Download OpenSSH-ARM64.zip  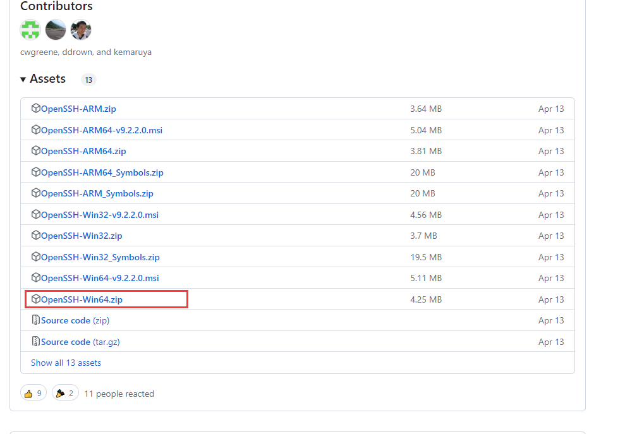pos(83,151)
